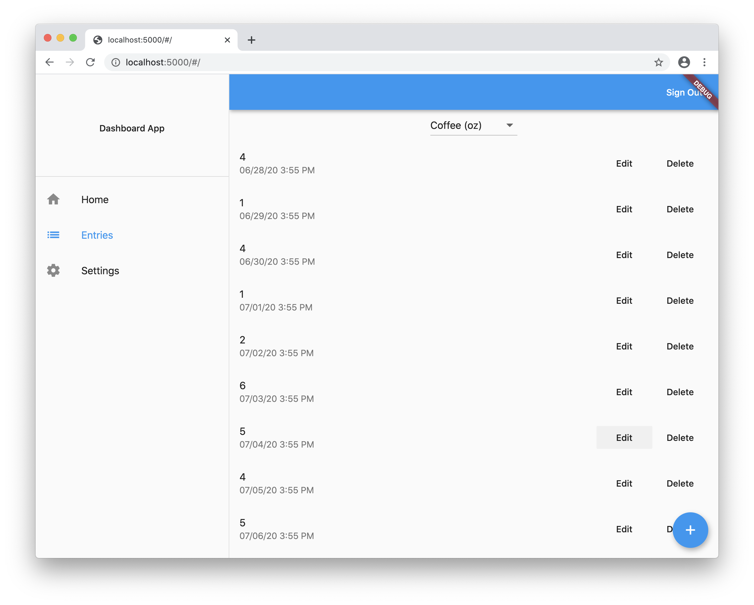754x605 pixels.
Task: Bookmark this page with the star icon
Action: click(x=658, y=62)
